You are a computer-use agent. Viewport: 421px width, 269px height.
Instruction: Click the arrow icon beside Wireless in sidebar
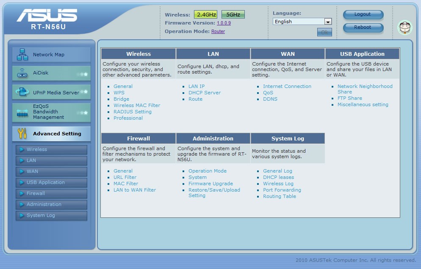(x=22, y=149)
